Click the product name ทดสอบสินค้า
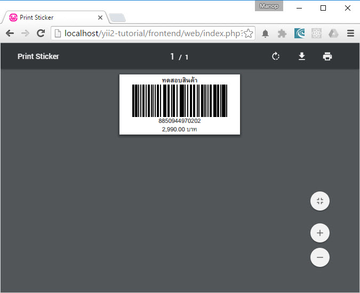The image size is (360, 293). point(180,80)
